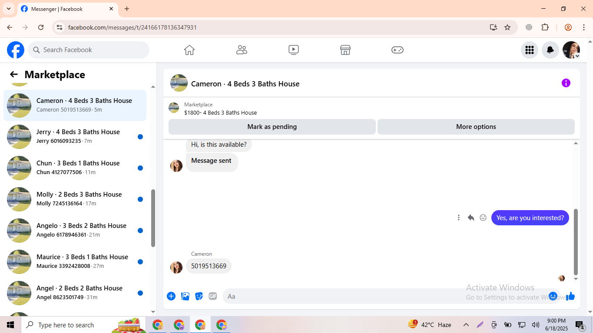This screenshot has width=593, height=333.
Task: Open the Friends icon in top navigation
Action: [x=242, y=50]
